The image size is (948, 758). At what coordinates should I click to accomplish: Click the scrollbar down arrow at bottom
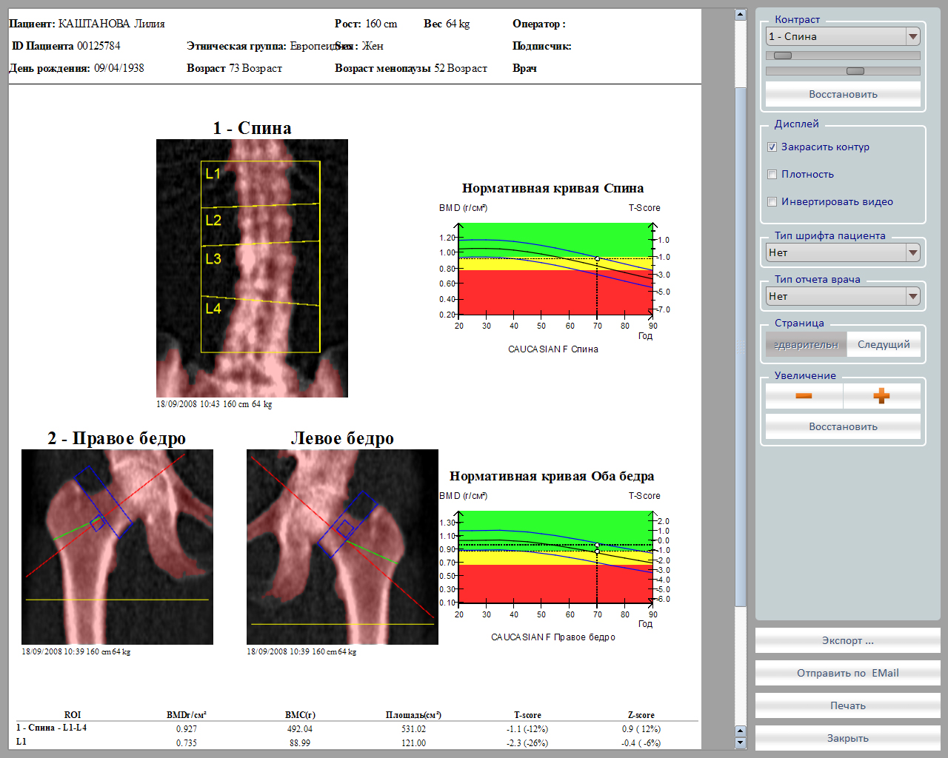click(x=740, y=742)
